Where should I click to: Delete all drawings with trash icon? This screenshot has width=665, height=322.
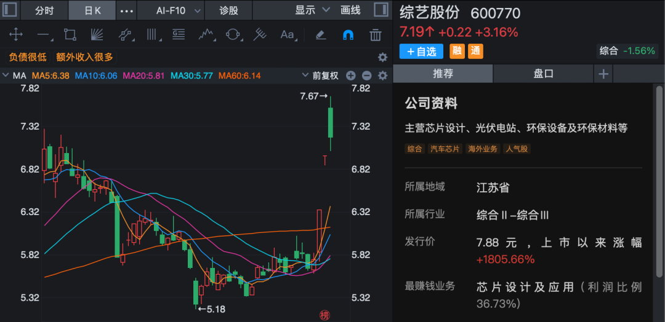coord(375,34)
